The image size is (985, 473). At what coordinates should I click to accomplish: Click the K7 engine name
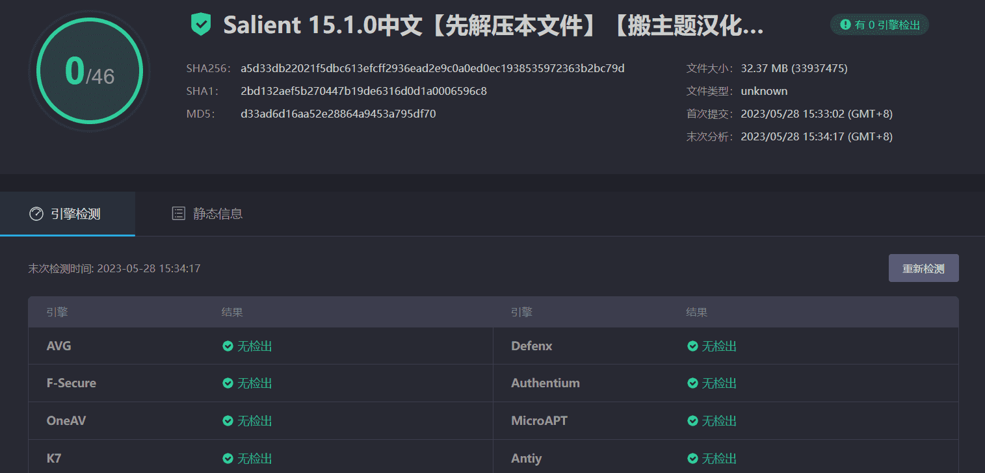tap(54, 459)
